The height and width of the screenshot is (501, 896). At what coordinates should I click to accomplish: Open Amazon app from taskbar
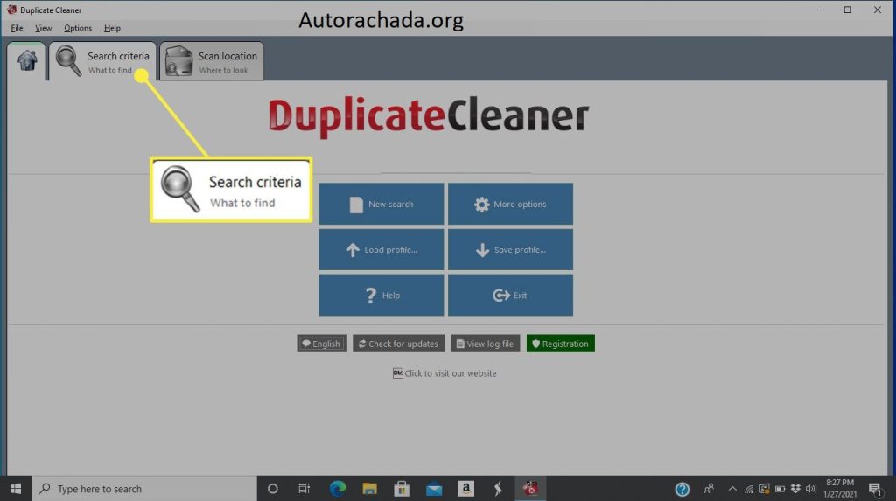pyautogui.click(x=465, y=489)
